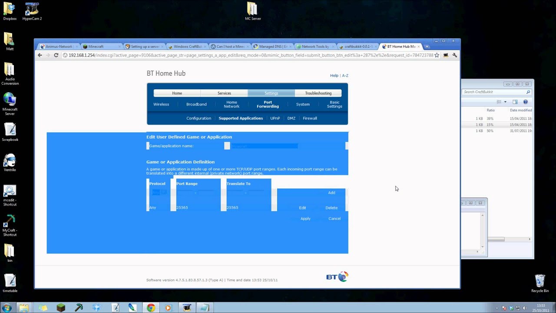
Task: Click the feather quill taskbar icon
Action: [x=132, y=308]
